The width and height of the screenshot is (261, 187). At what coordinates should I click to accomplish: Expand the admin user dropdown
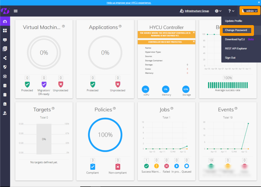coord(250,10)
